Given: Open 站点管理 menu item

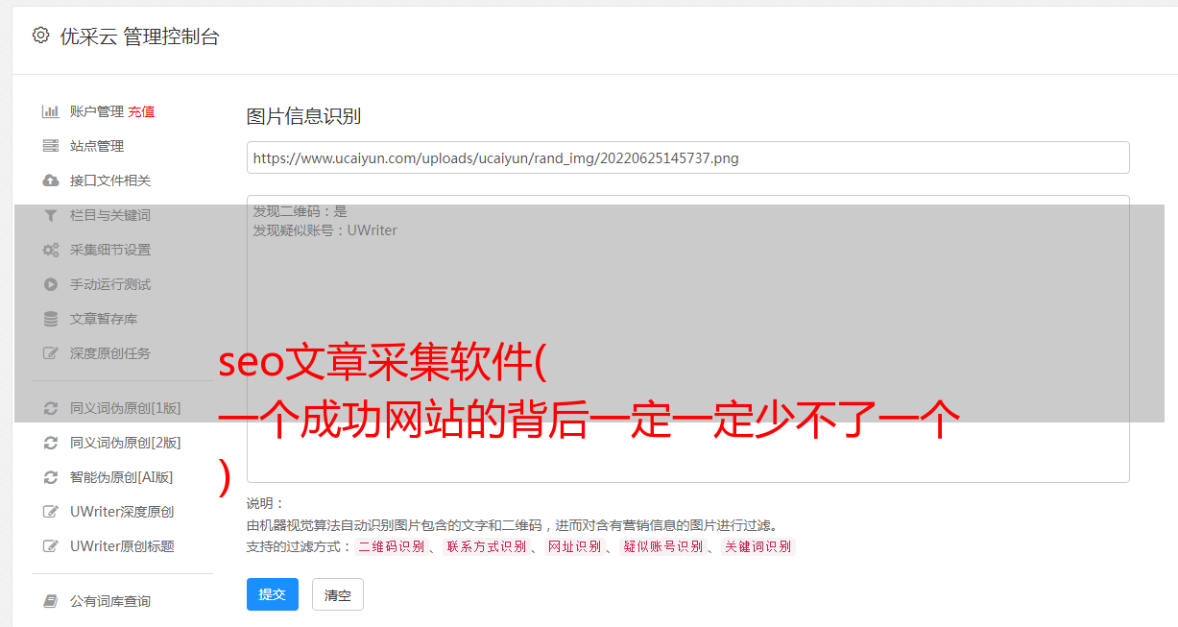Looking at the screenshot, I should (x=97, y=146).
